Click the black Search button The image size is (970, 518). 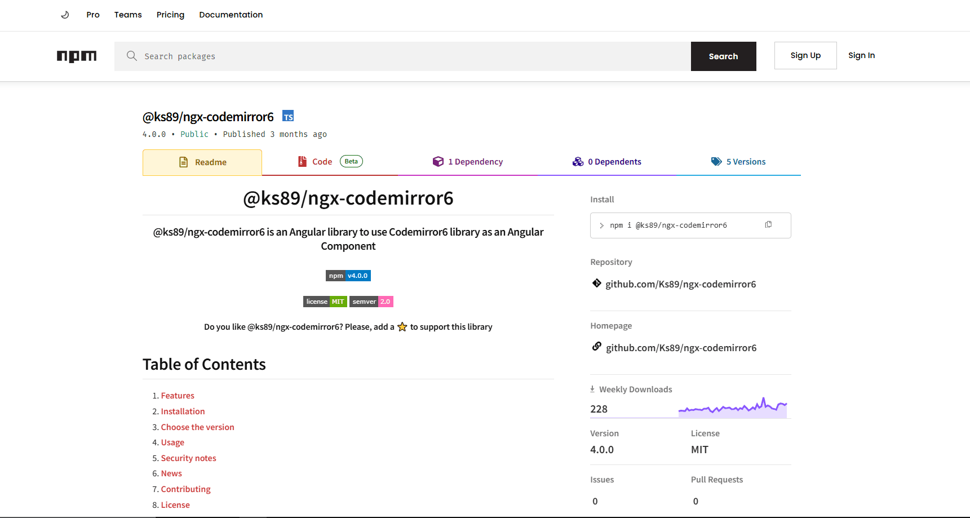tap(723, 56)
